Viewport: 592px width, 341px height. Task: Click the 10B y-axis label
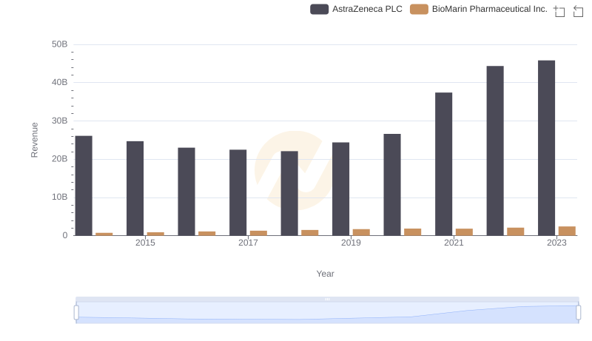(x=60, y=197)
